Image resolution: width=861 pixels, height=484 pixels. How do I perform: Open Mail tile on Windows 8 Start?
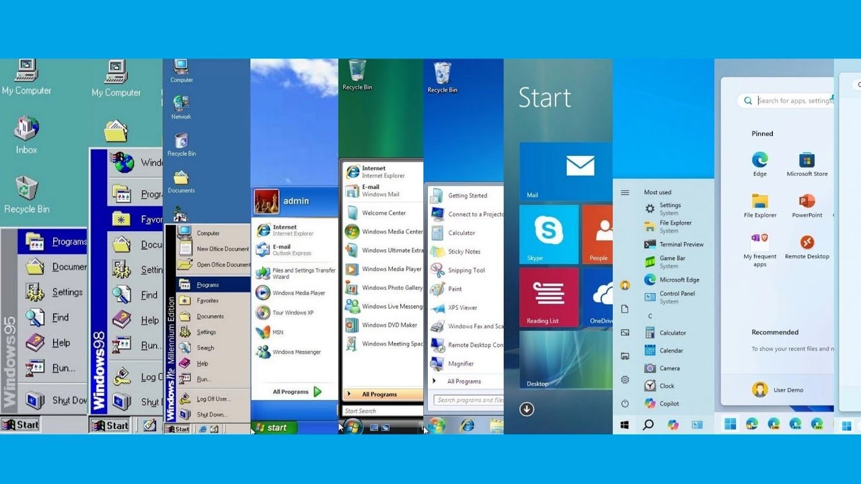point(566,172)
